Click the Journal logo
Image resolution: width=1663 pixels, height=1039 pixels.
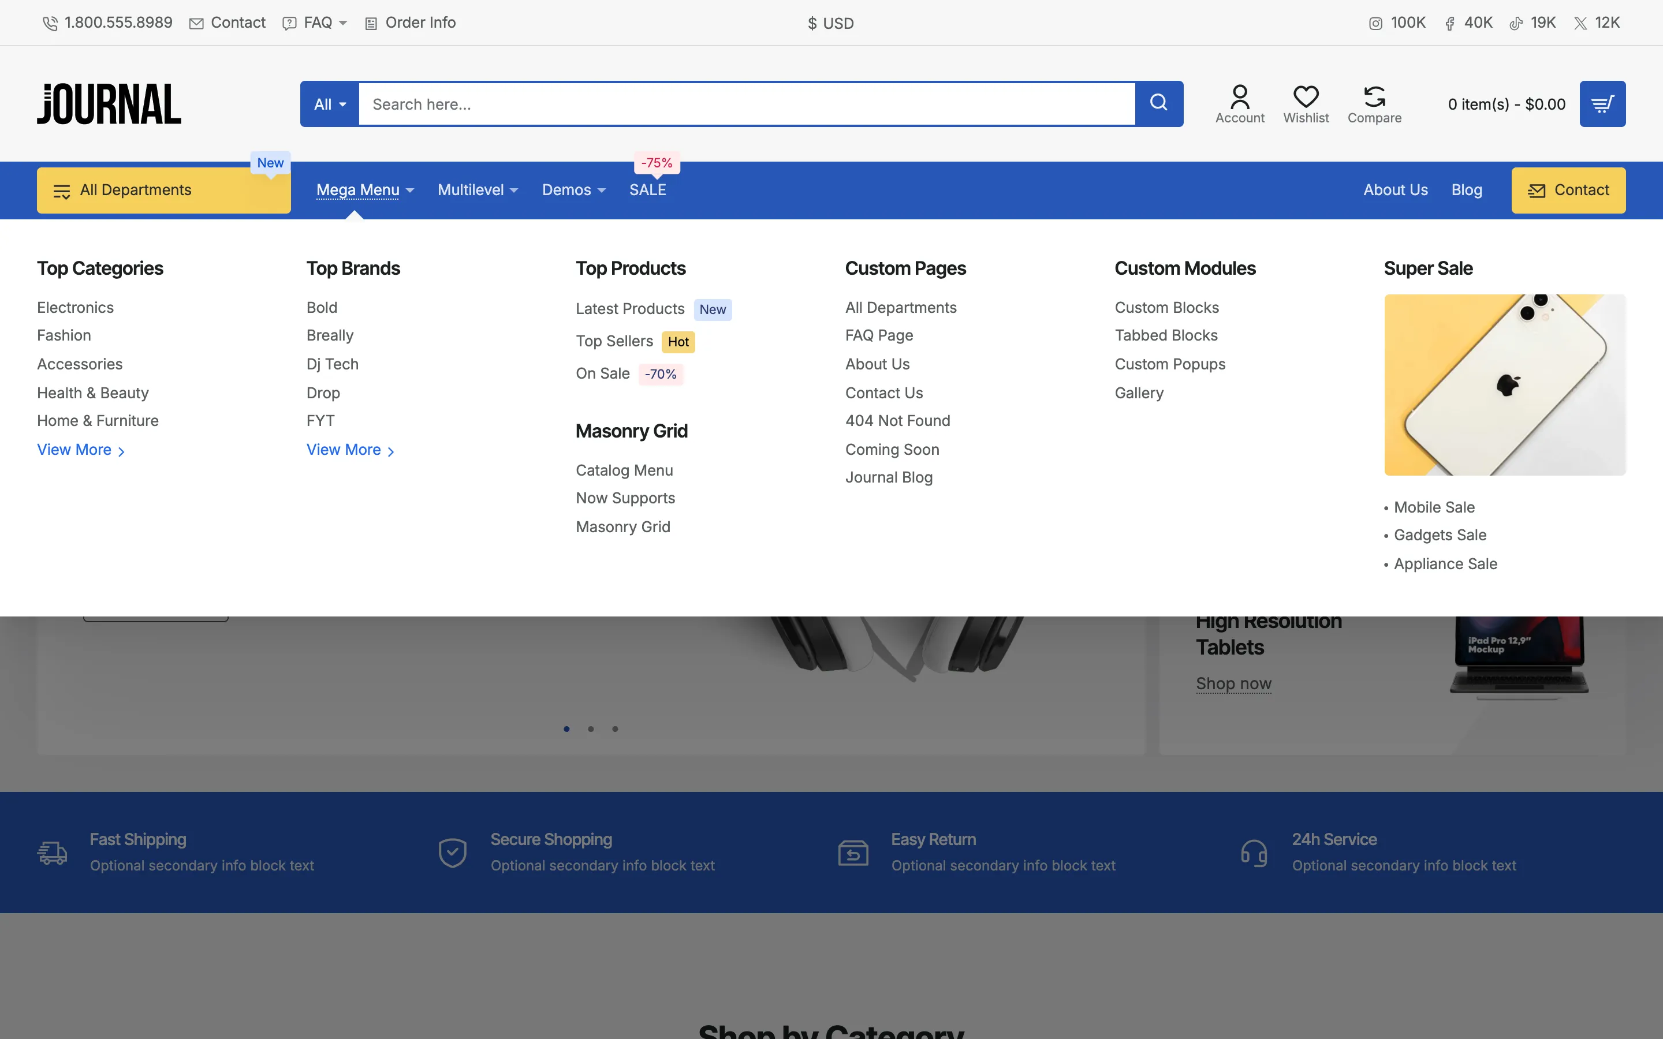(x=109, y=104)
